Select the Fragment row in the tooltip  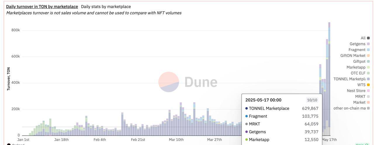282,116
